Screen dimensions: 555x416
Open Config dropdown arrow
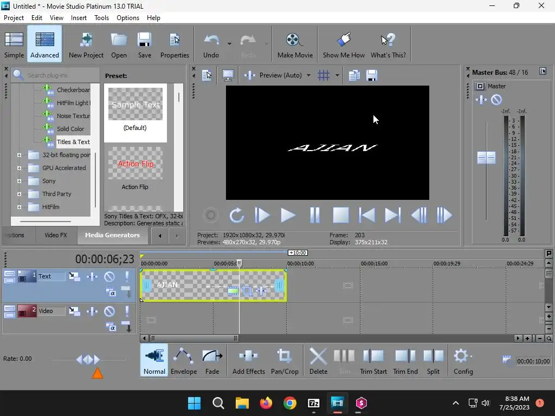471,356
